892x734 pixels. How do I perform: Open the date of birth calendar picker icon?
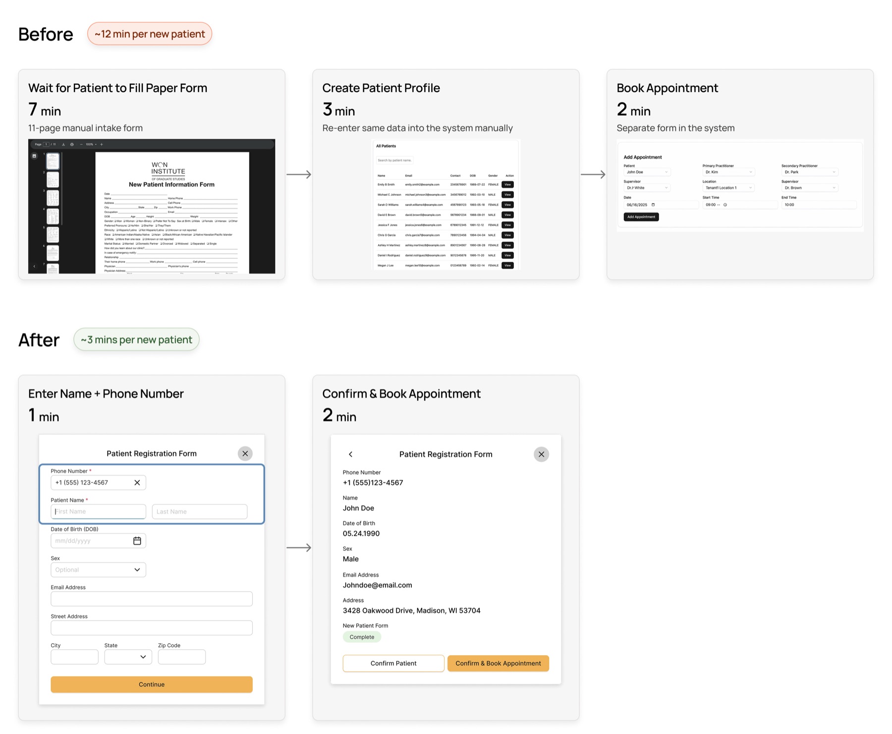137,541
